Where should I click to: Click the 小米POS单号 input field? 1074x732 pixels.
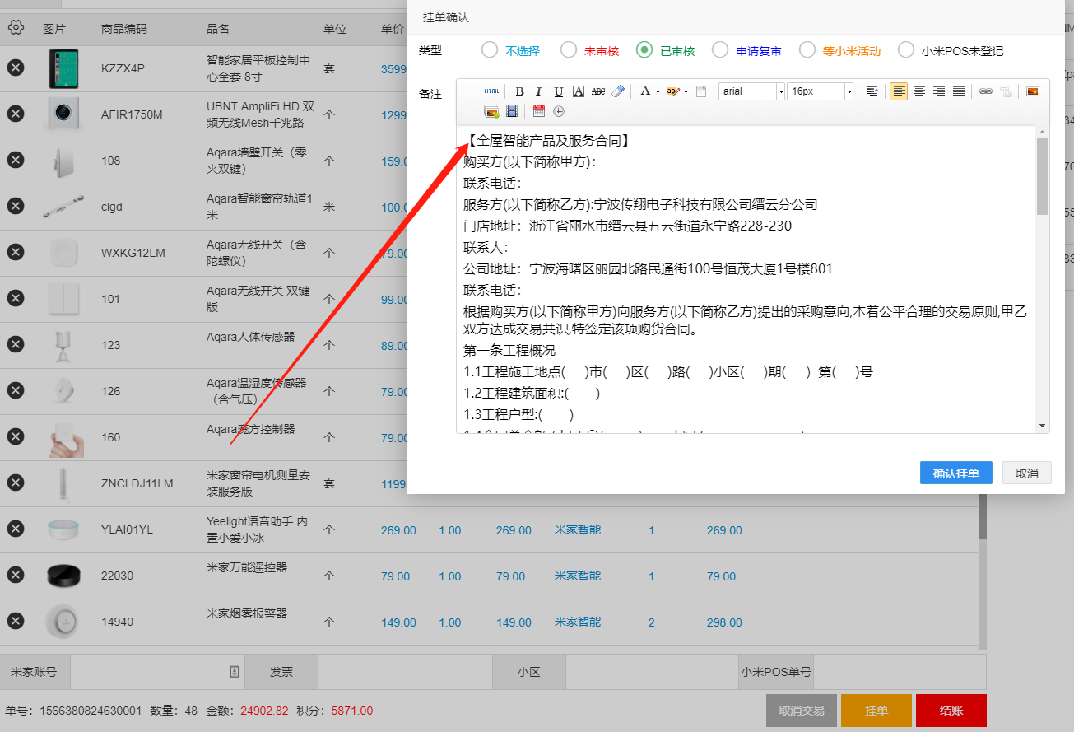[900, 672]
